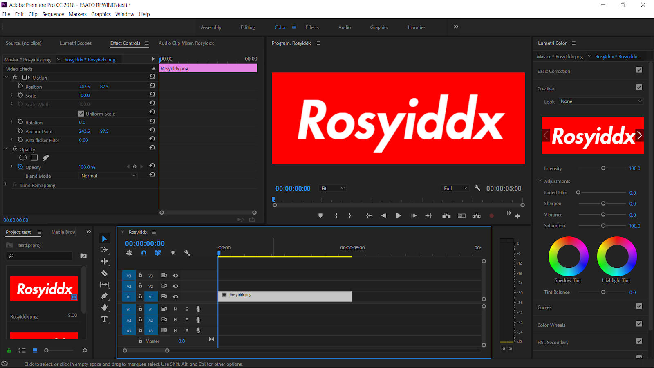Viewport: 654px width, 368px height.
Task: Click the pen mask tool under Opacity
Action: [46, 158]
